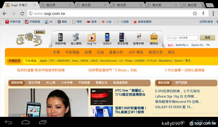Activate voice search microphone icon

point(203,14)
